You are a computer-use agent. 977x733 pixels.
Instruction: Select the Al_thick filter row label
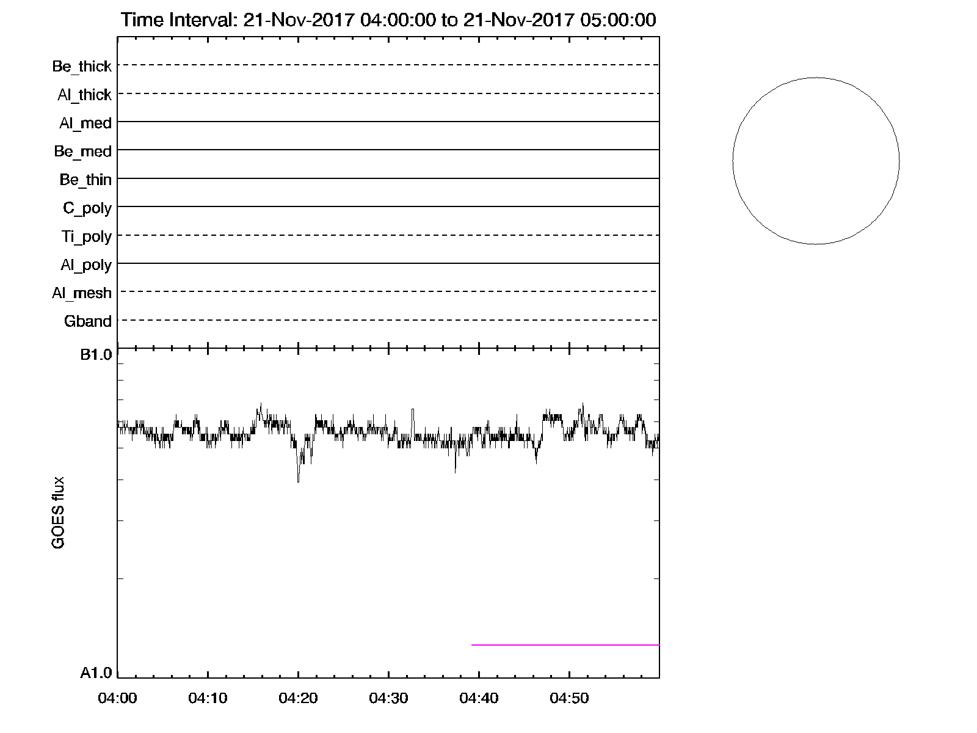pos(84,95)
